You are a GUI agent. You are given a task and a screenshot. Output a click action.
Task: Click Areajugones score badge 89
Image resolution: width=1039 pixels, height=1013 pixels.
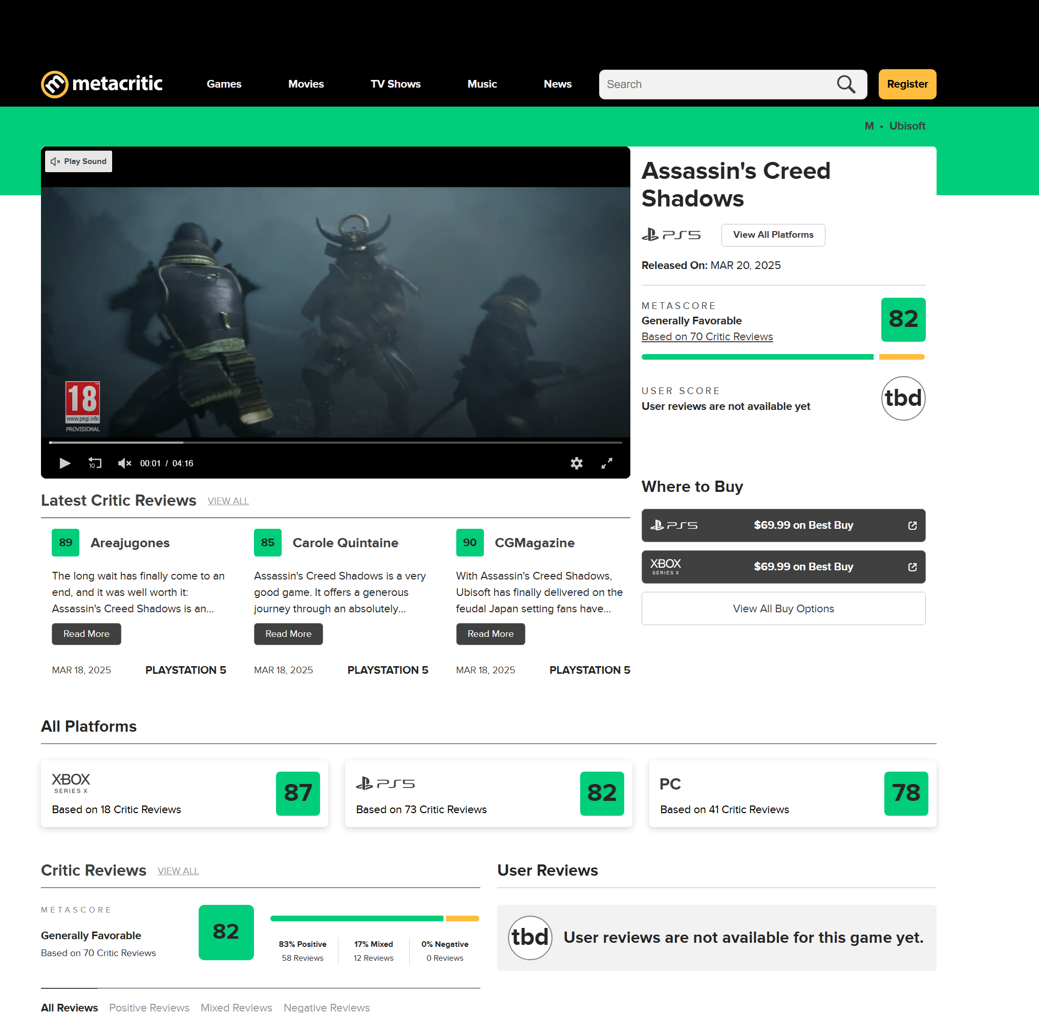[x=66, y=543]
